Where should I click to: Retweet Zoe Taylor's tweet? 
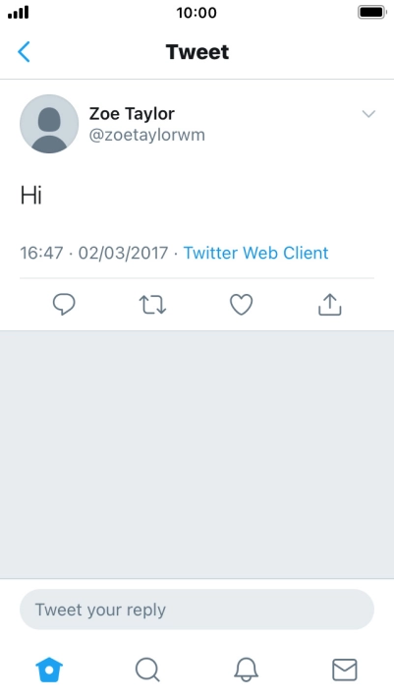[x=152, y=305]
